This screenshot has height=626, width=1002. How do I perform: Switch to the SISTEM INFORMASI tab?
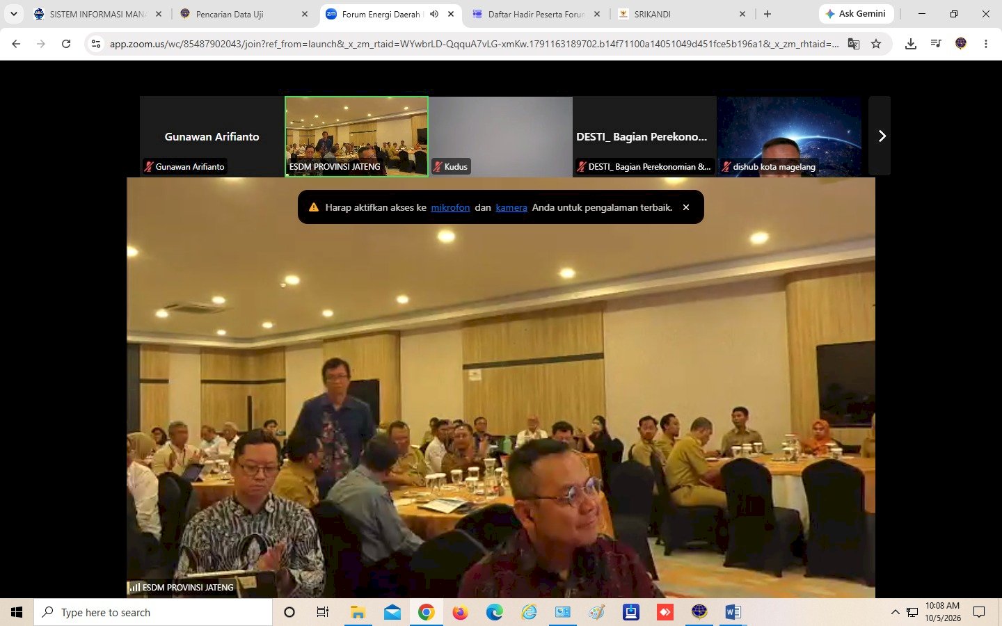(97, 14)
